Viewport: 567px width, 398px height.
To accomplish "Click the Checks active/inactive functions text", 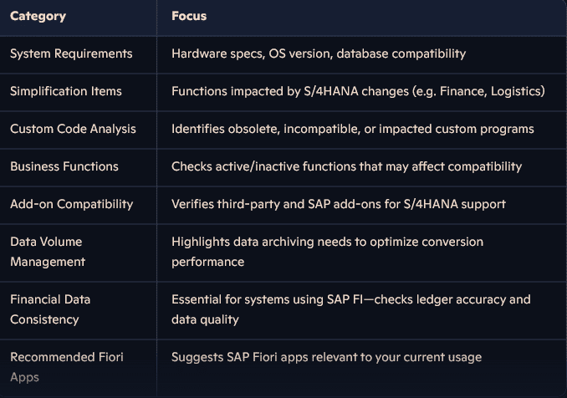I will 346,166.
